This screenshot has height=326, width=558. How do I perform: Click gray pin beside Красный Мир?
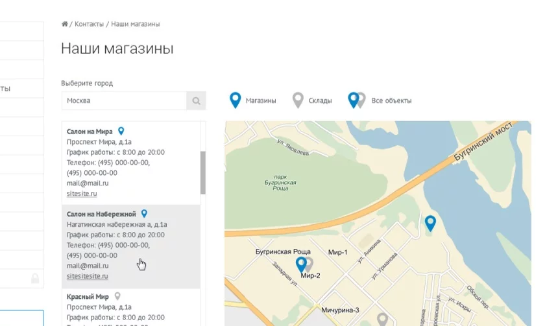117,296
